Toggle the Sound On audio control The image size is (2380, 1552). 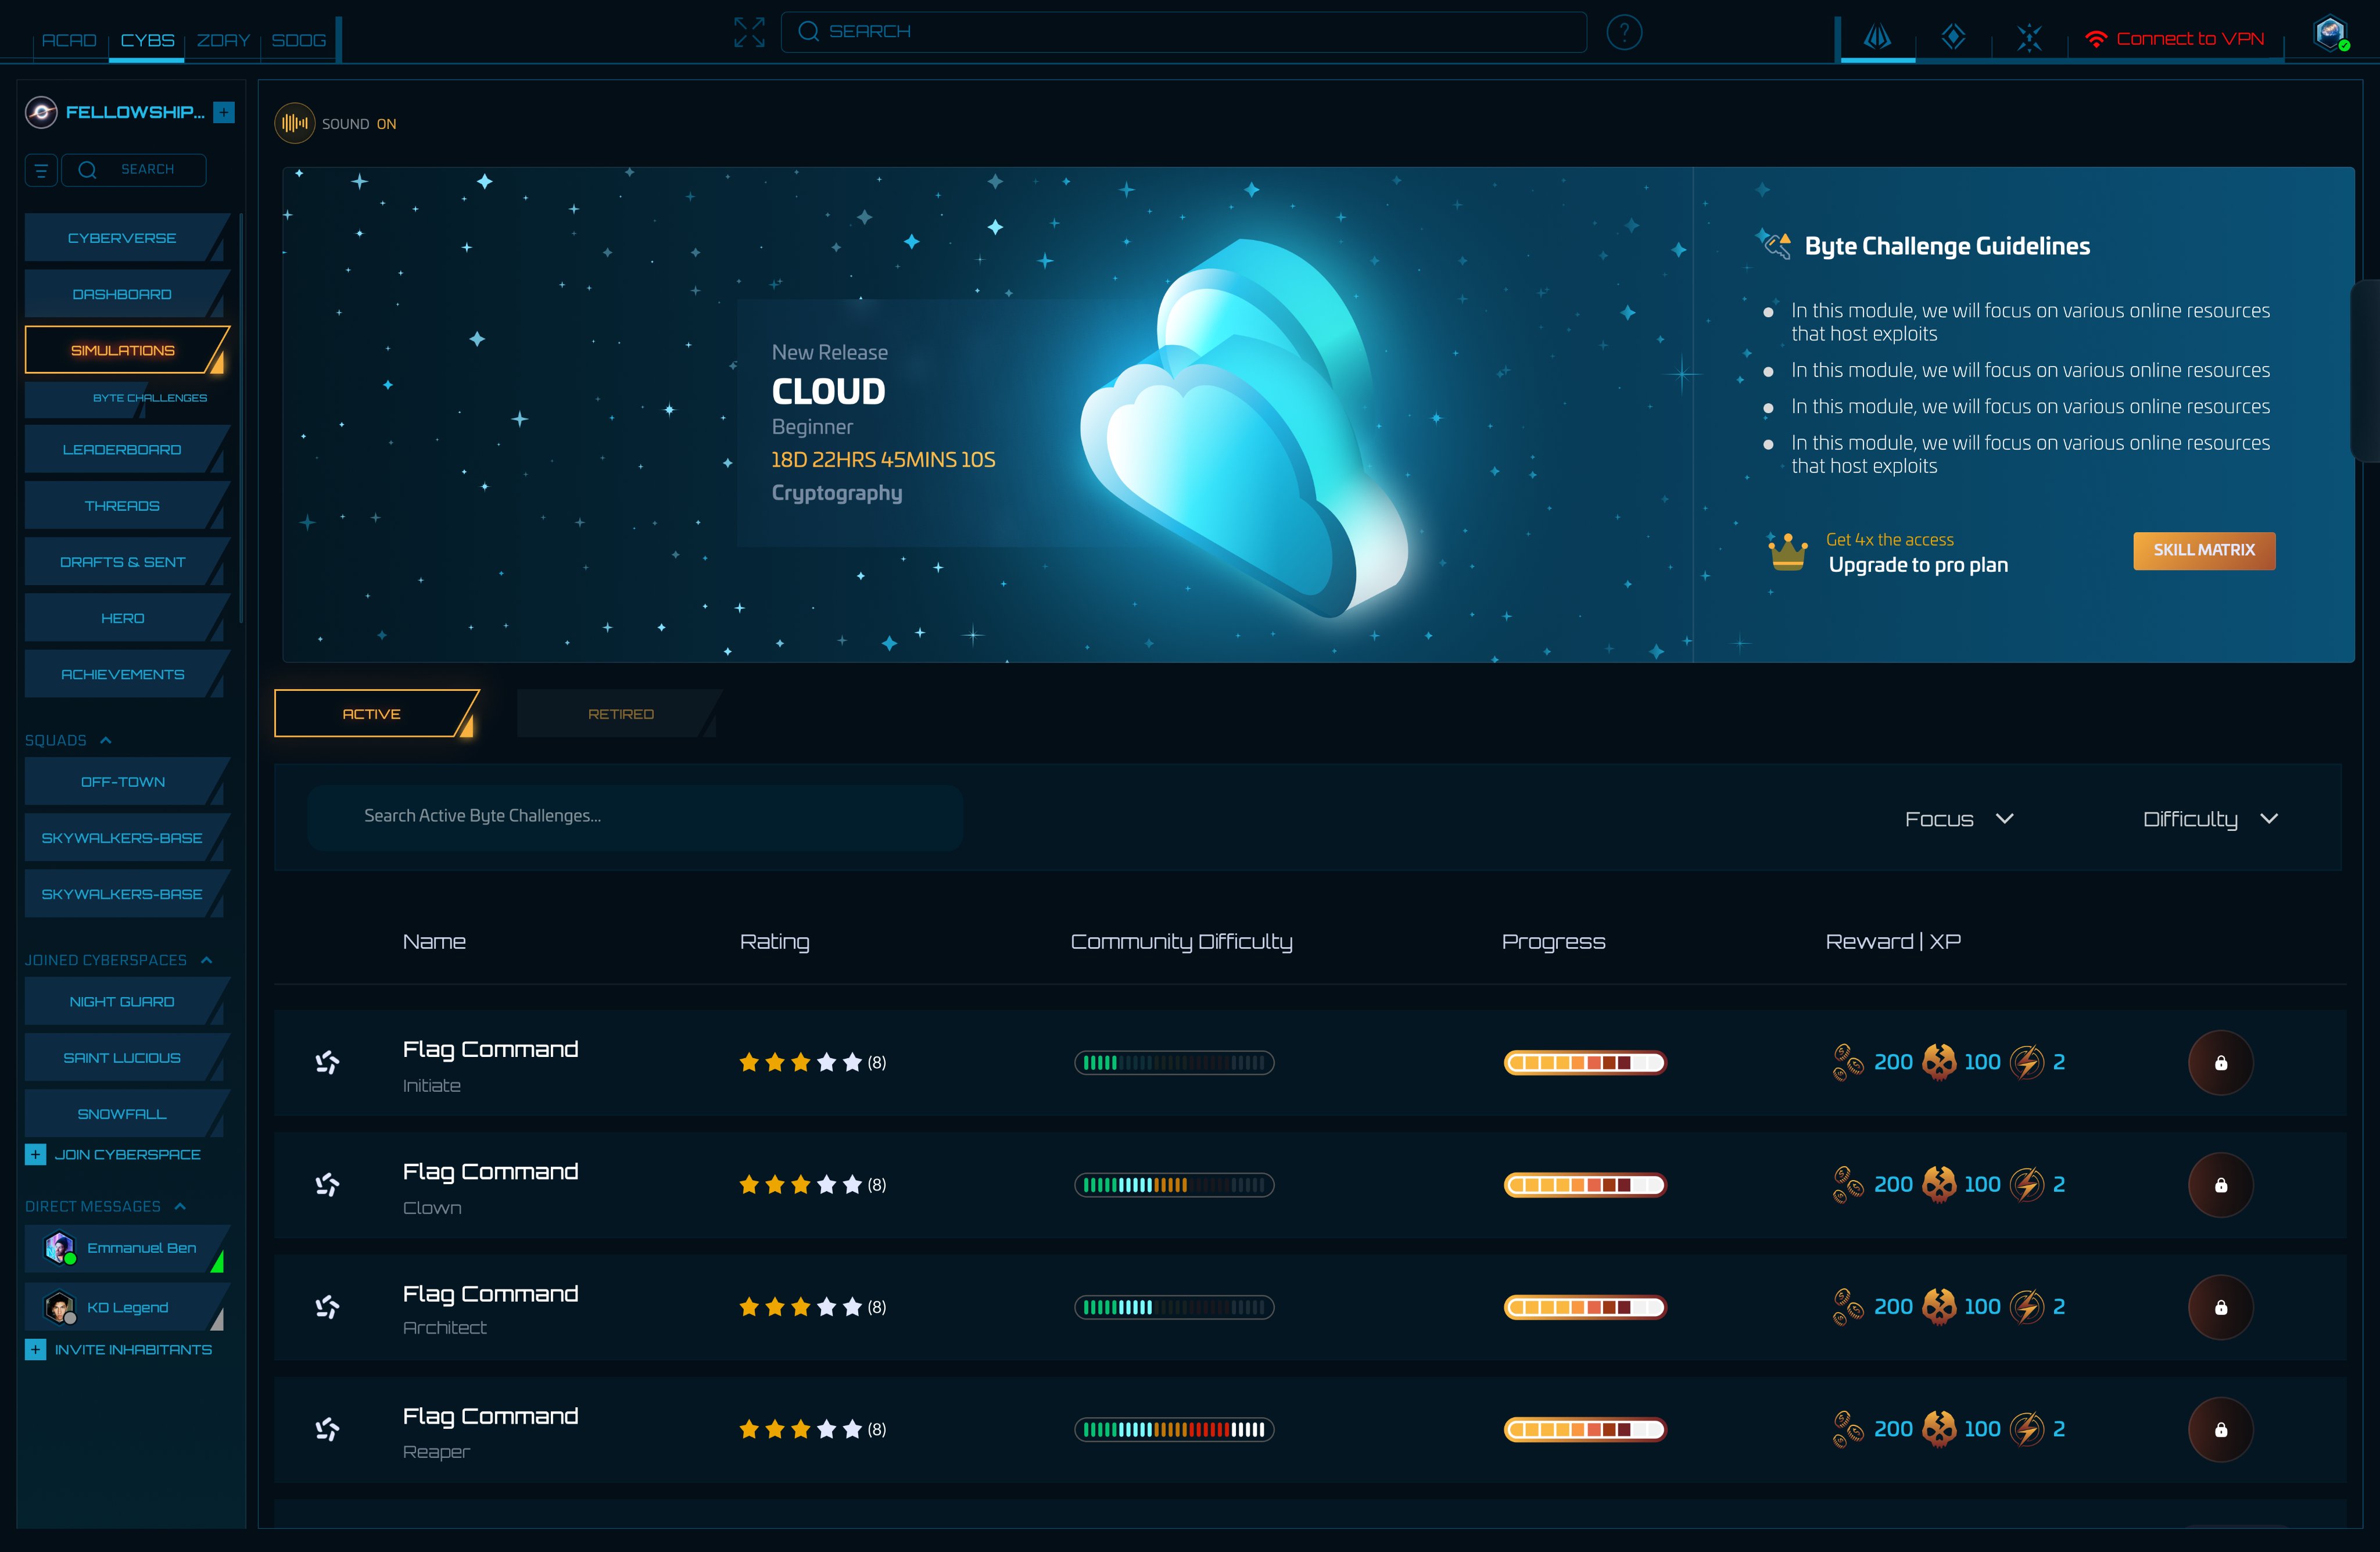click(x=294, y=123)
